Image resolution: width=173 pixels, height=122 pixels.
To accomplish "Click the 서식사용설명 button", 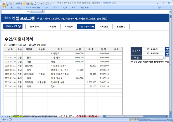I will coord(12,26).
